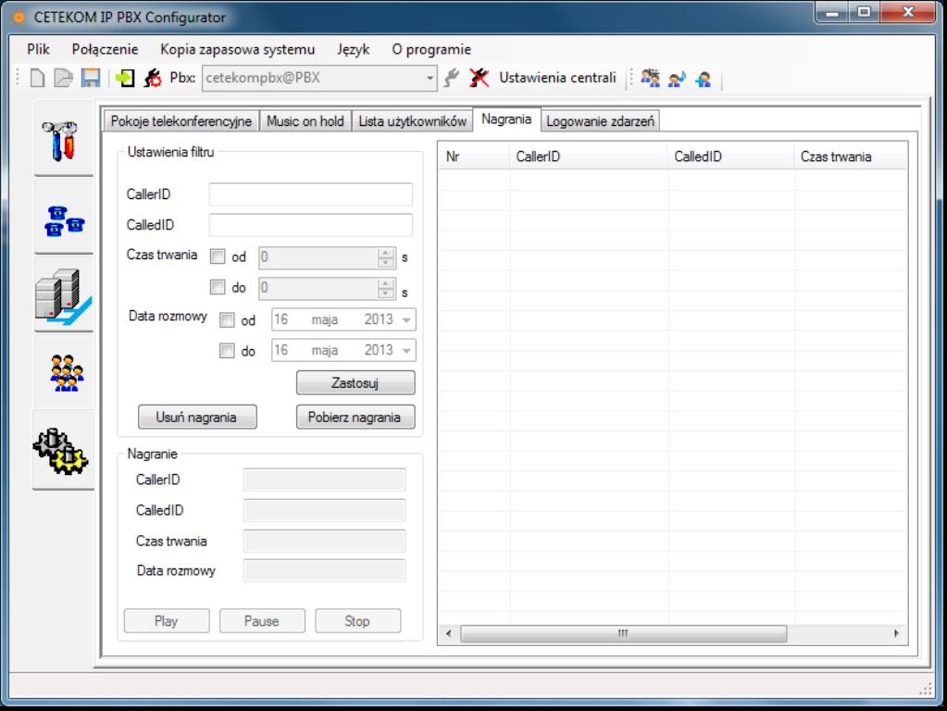The image size is (947, 711).
Task: Switch to Logowanie zdarzeń tab
Action: 601,121
